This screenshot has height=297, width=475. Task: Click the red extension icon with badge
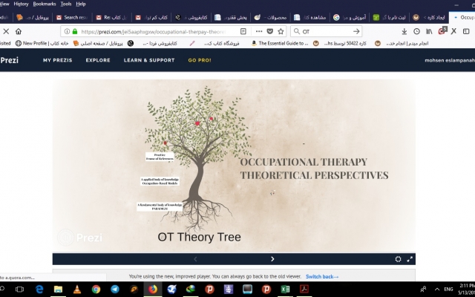442,30
